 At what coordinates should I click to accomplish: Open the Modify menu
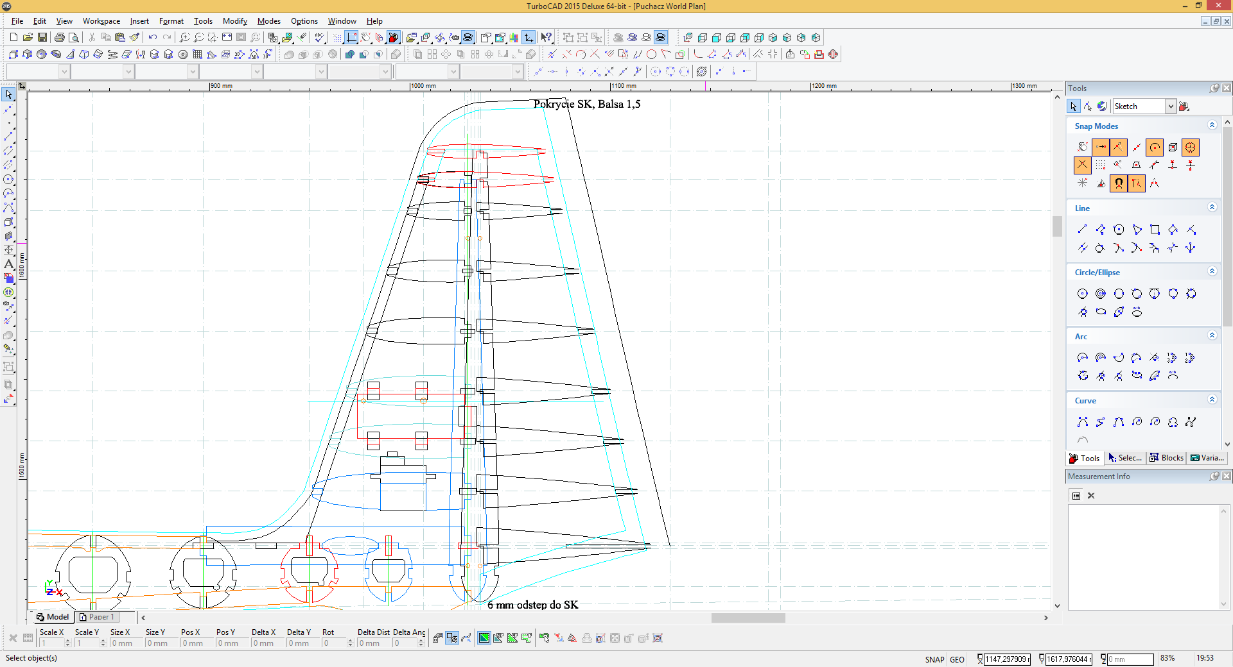click(x=234, y=21)
